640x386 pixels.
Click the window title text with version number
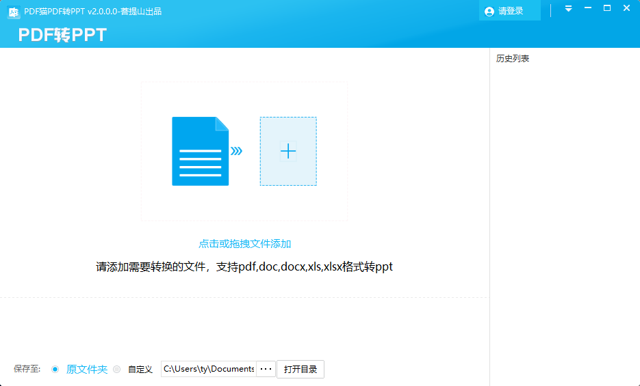point(93,12)
